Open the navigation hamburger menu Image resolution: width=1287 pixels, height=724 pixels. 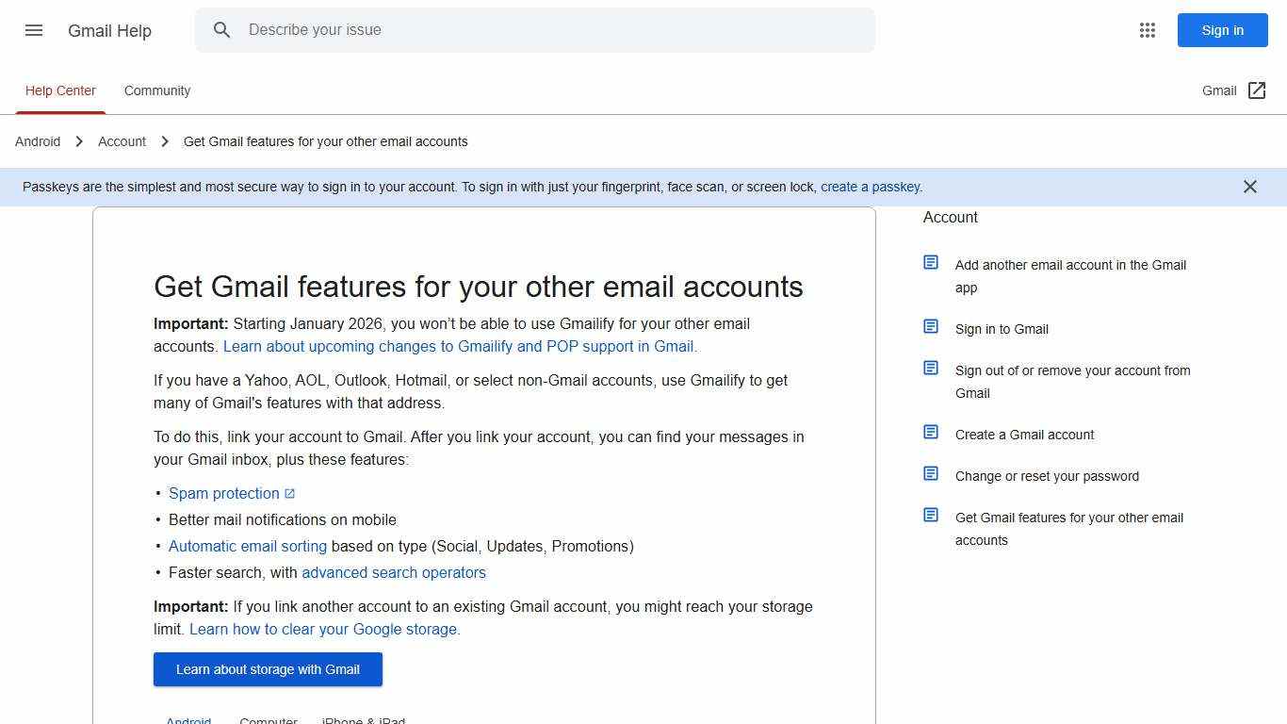34,30
